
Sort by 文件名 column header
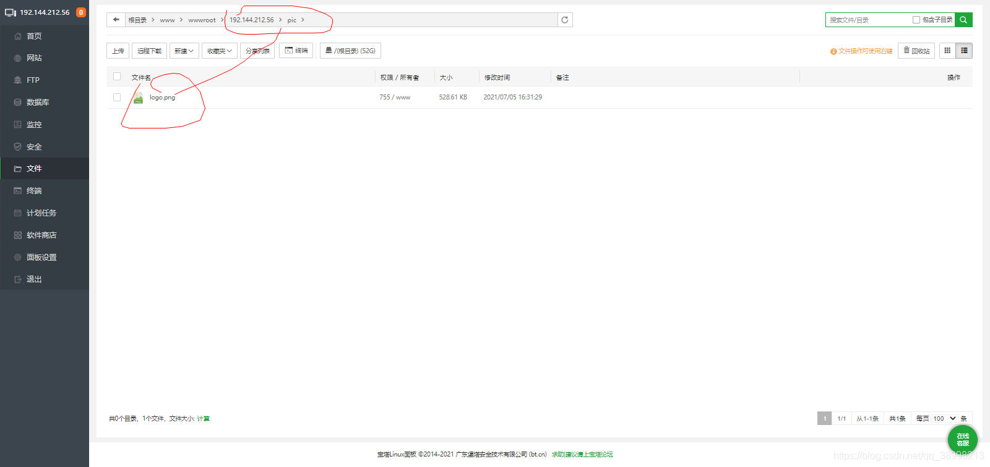(x=141, y=77)
